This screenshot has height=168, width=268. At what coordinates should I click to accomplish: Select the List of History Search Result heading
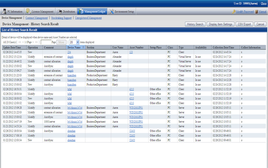click(19, 30)
